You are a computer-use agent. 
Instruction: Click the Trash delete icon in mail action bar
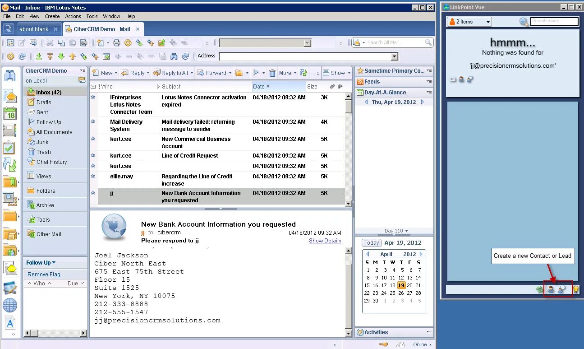tap(272, 73)
